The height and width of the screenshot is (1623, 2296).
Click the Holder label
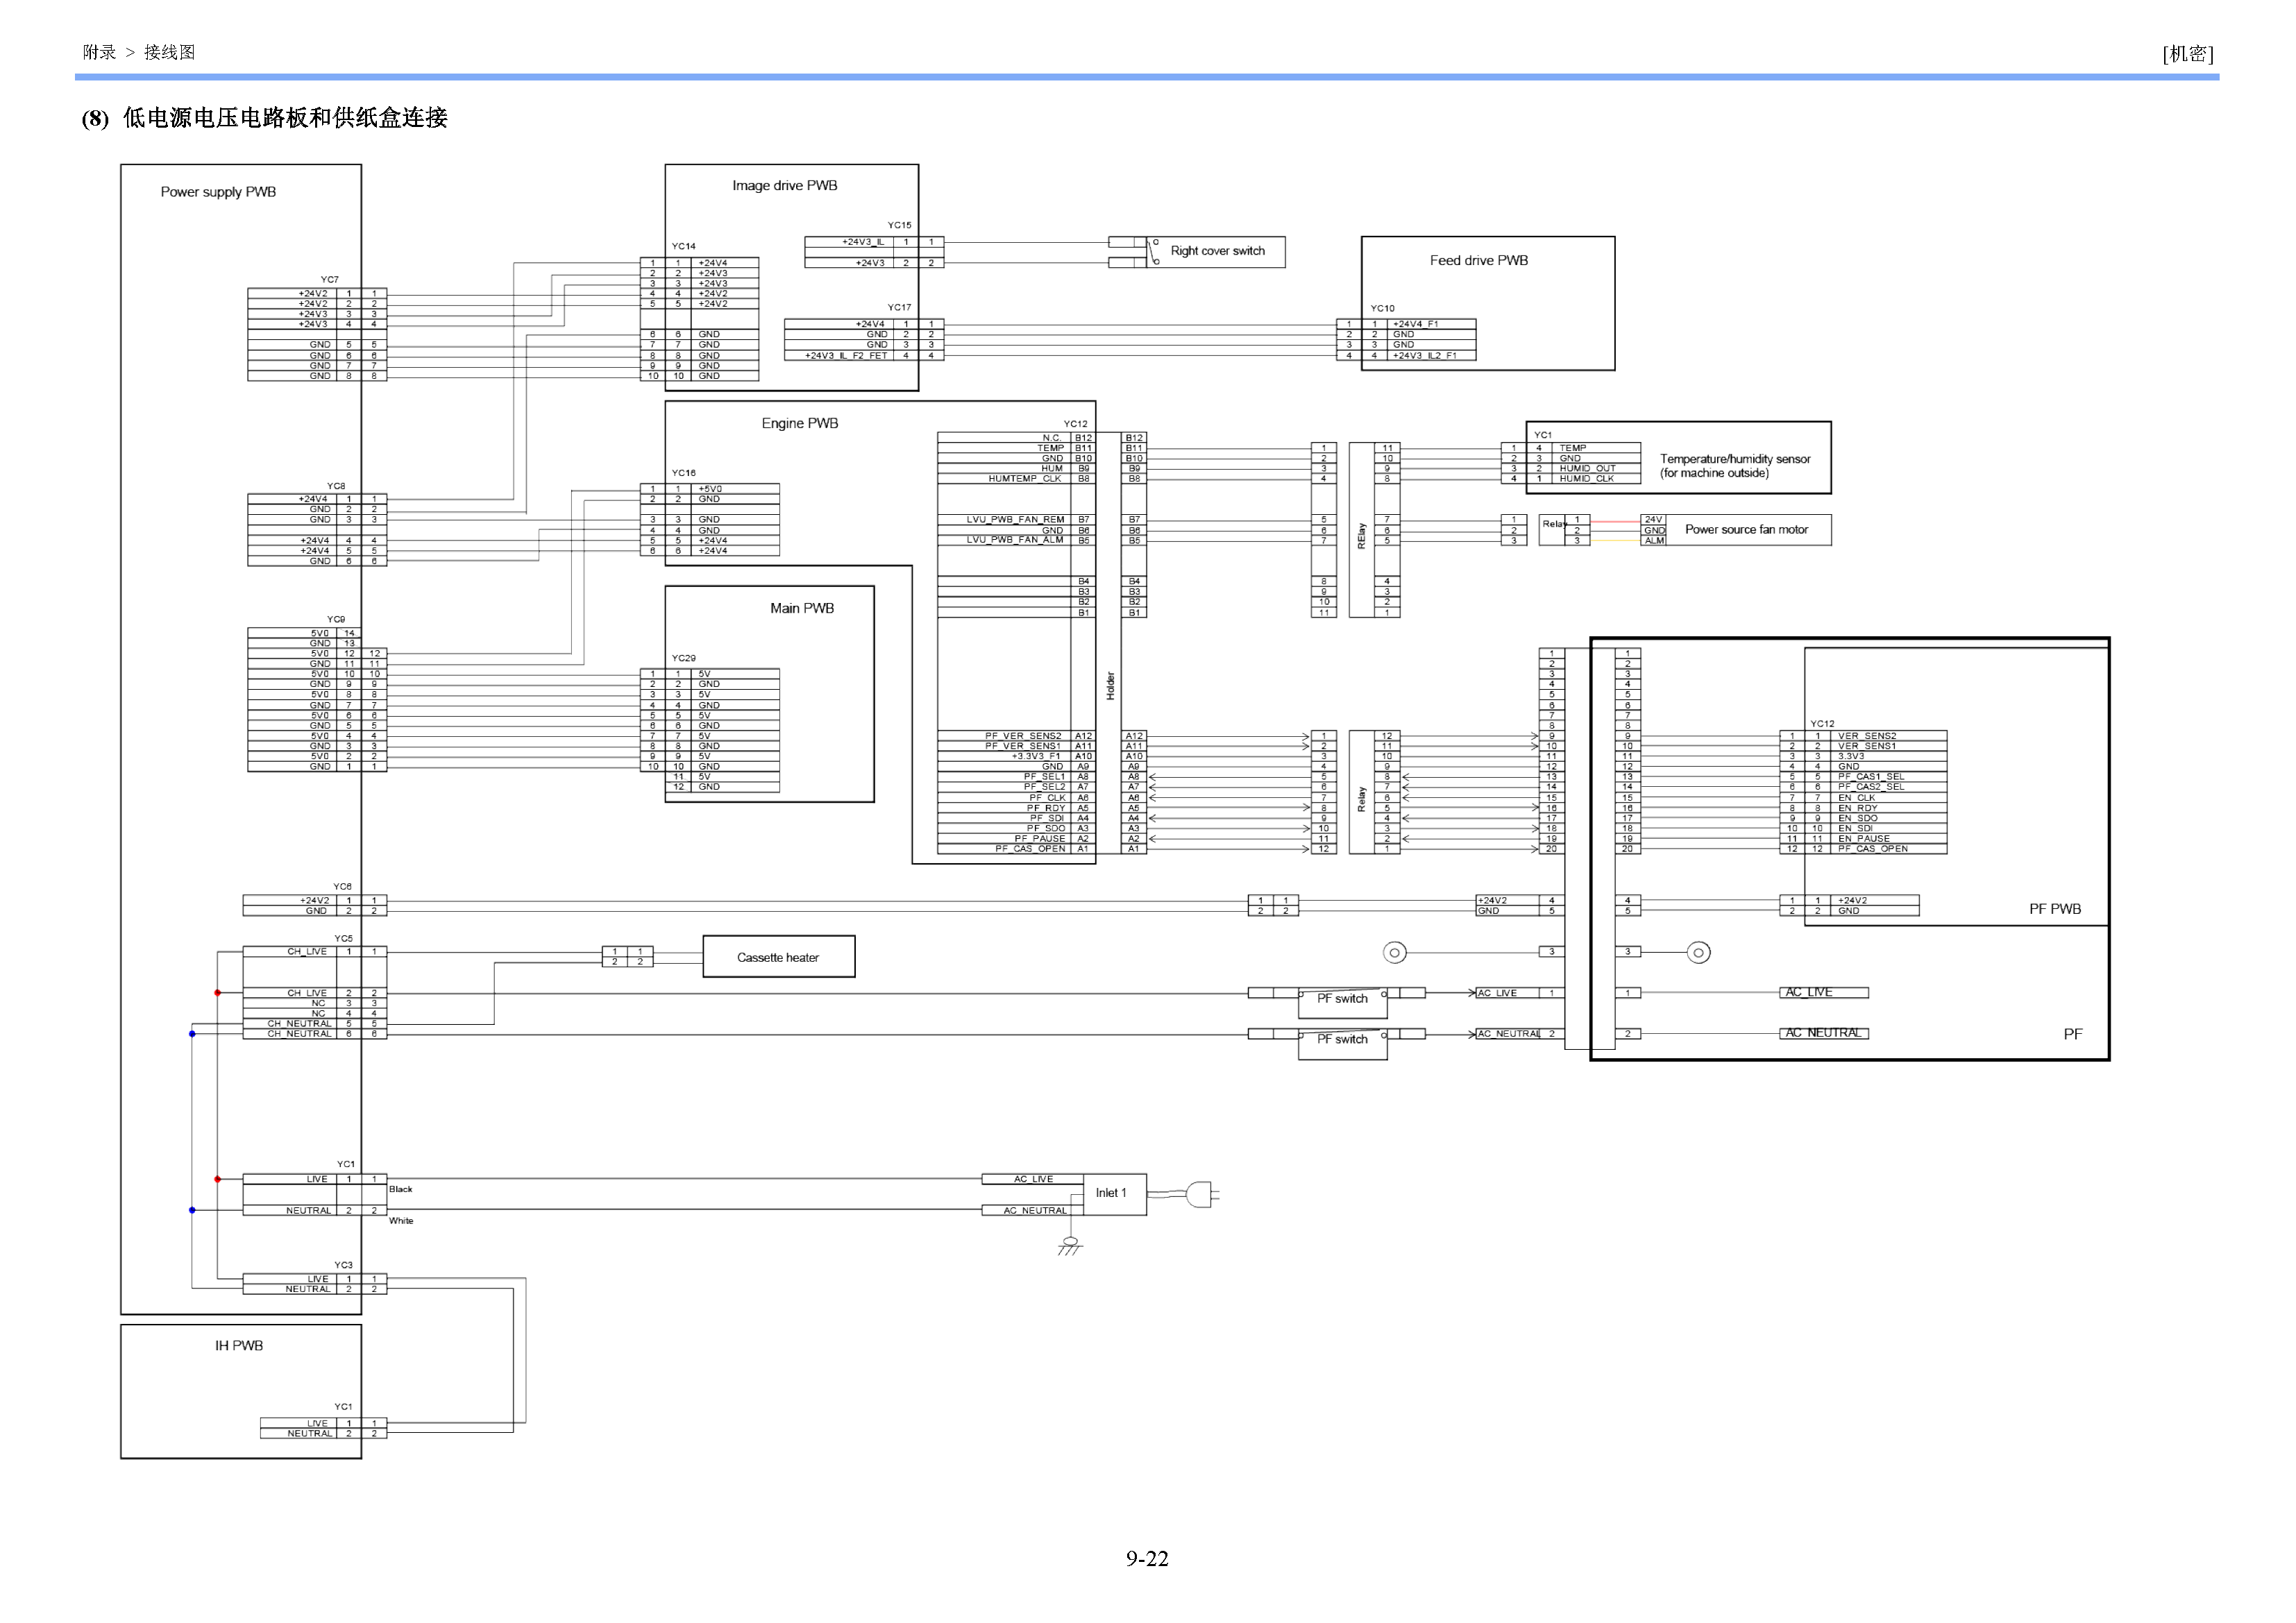pos(1110,686)
